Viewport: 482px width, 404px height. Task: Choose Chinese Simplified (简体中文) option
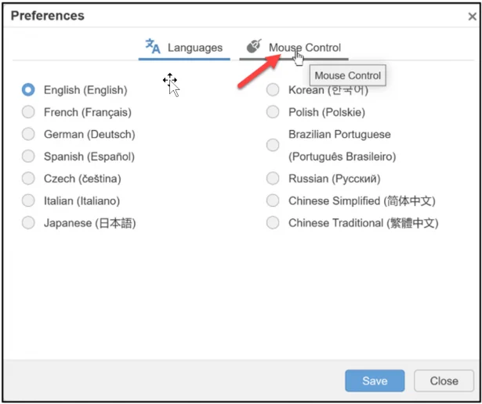(x=273, y=200)
